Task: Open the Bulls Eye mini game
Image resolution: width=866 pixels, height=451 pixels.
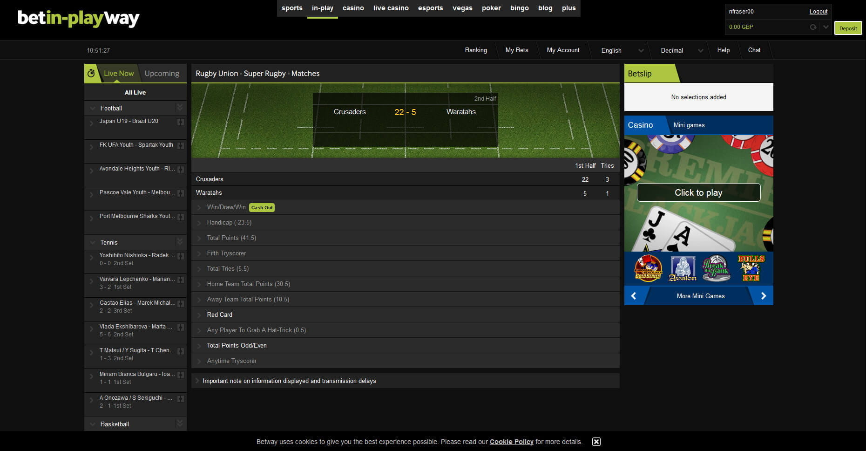Action: [x=751, y=268]
